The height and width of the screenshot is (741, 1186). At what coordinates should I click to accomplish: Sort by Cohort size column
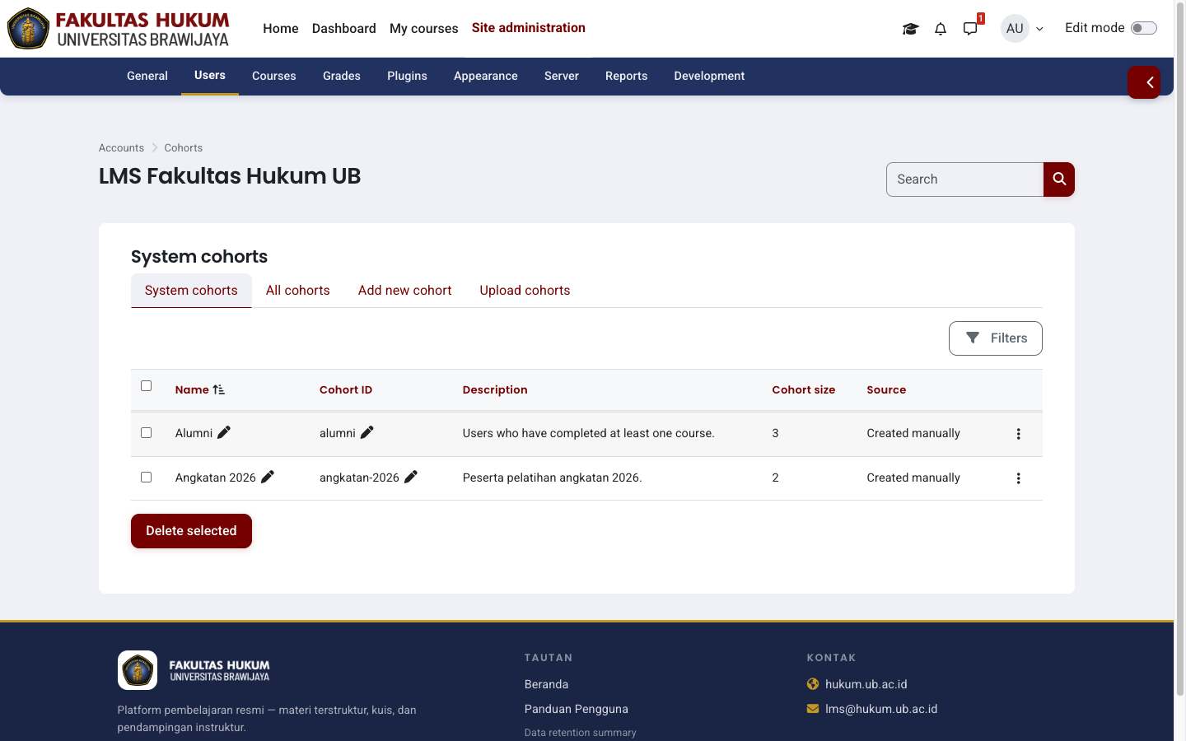click(x=803, y=389)
